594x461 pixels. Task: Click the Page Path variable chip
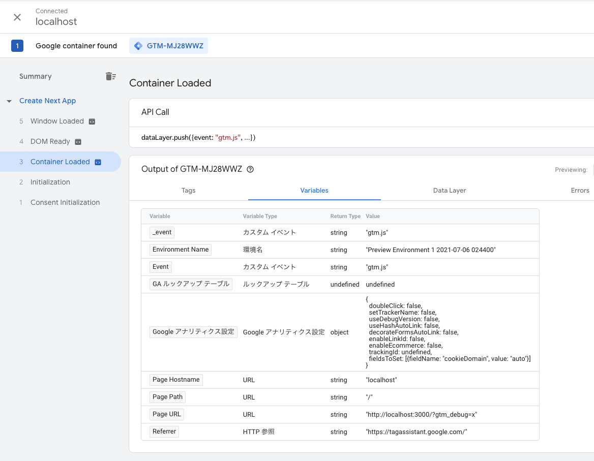pyautogui.click(x=167, y=397)
